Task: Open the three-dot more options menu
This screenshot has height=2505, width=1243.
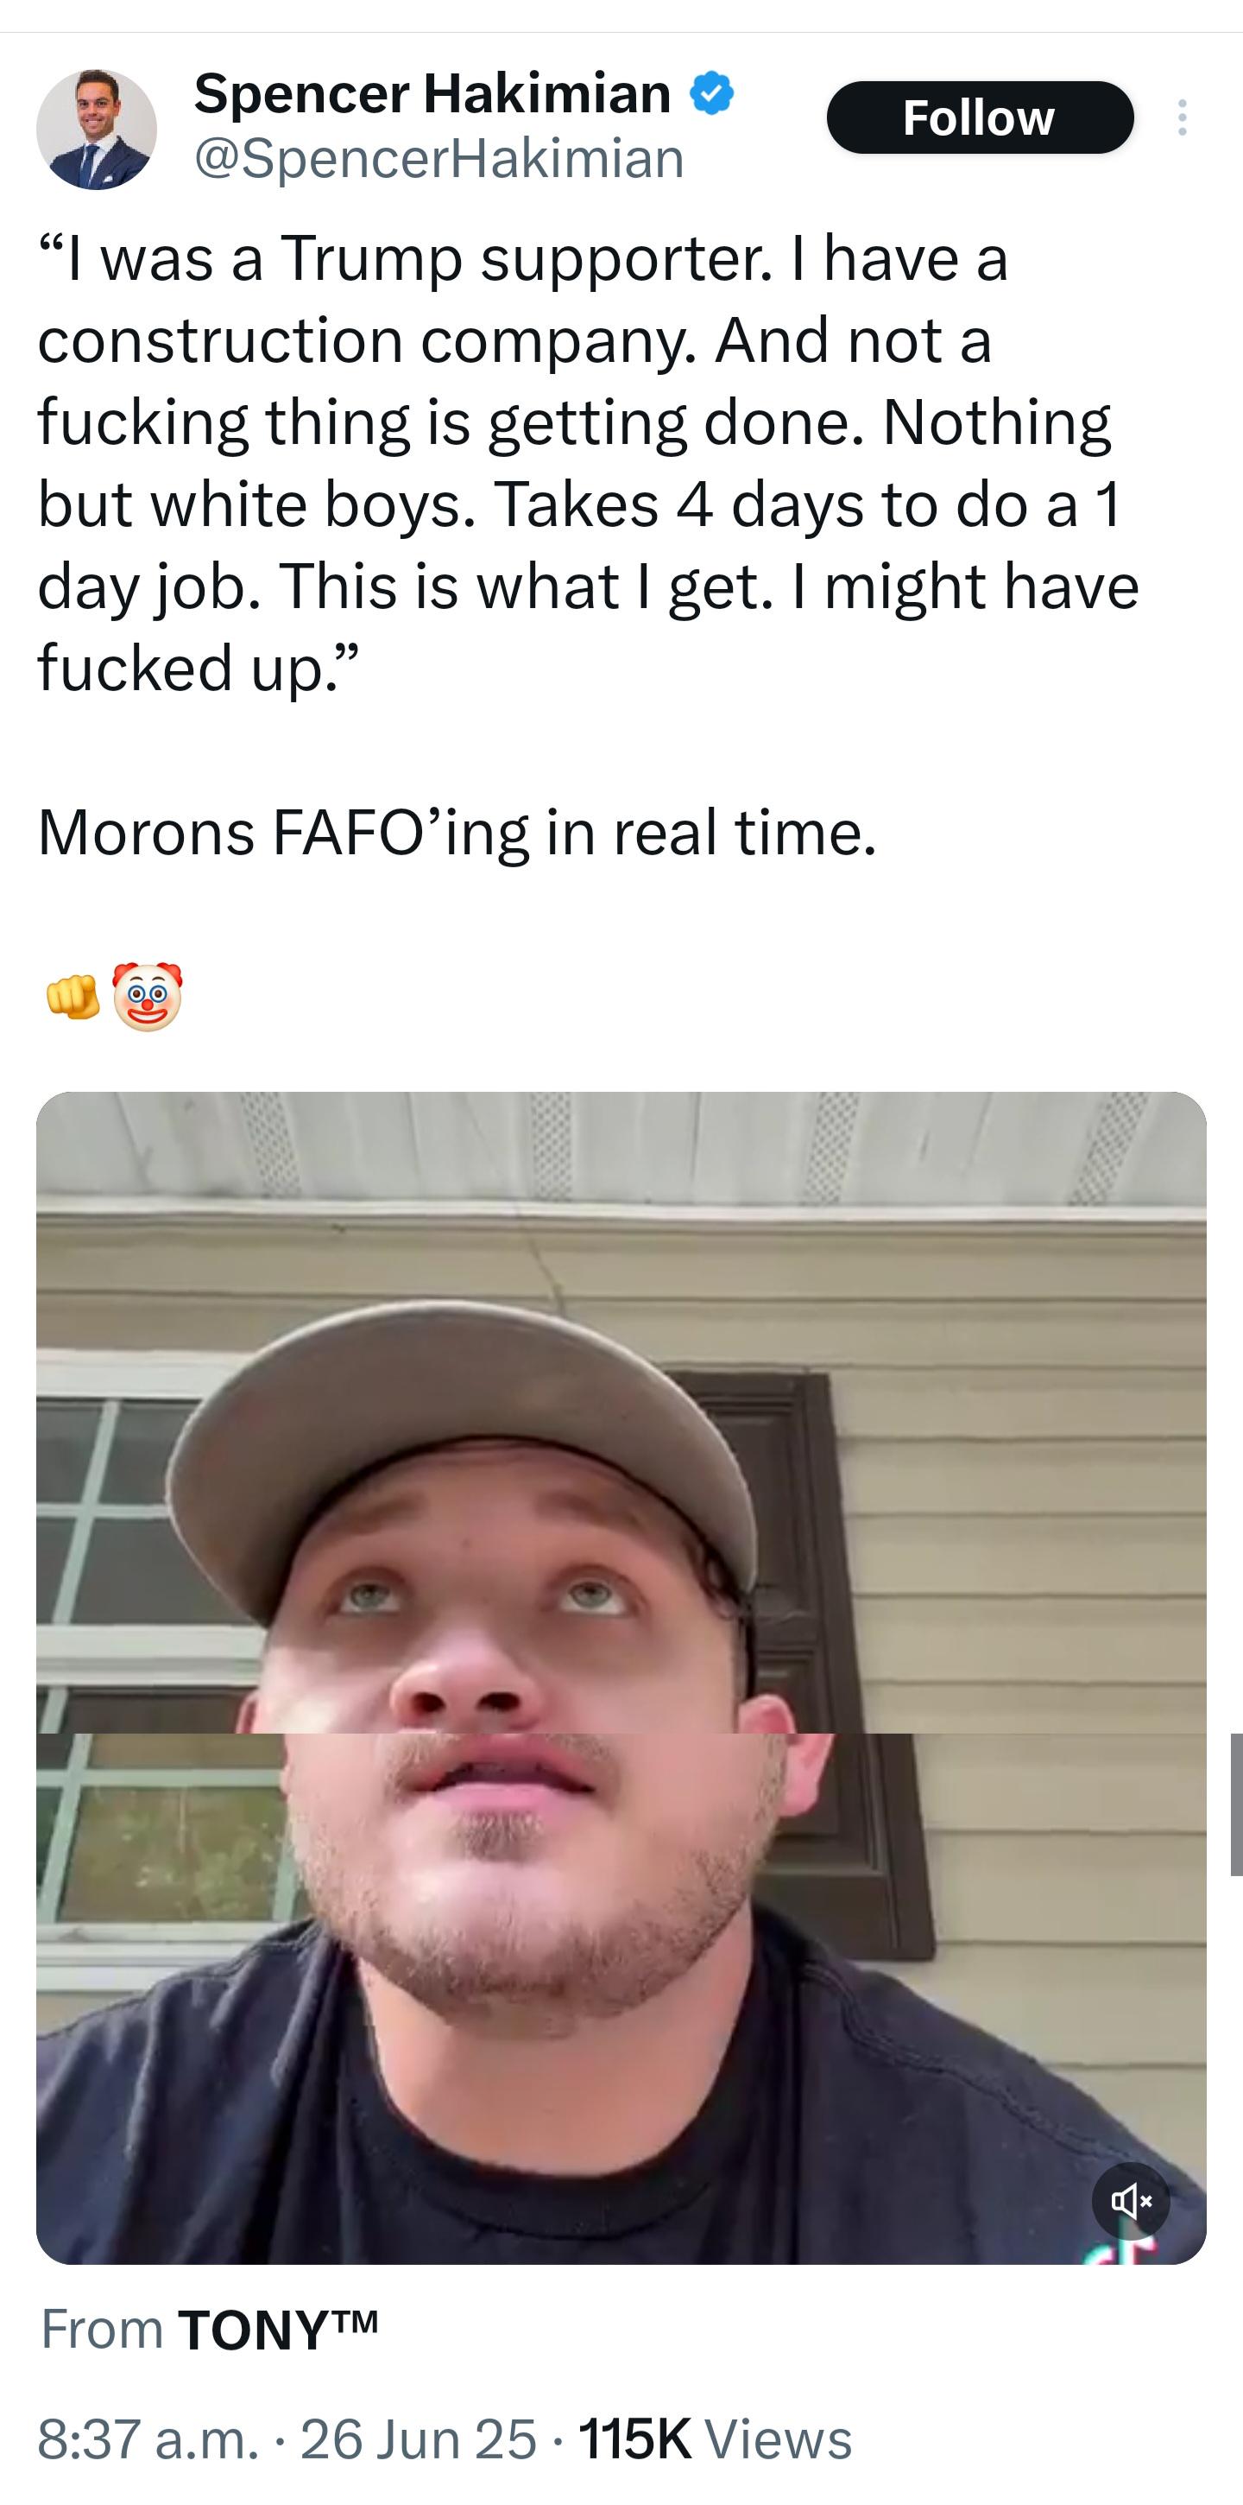Action: [x=1182, y=117]
